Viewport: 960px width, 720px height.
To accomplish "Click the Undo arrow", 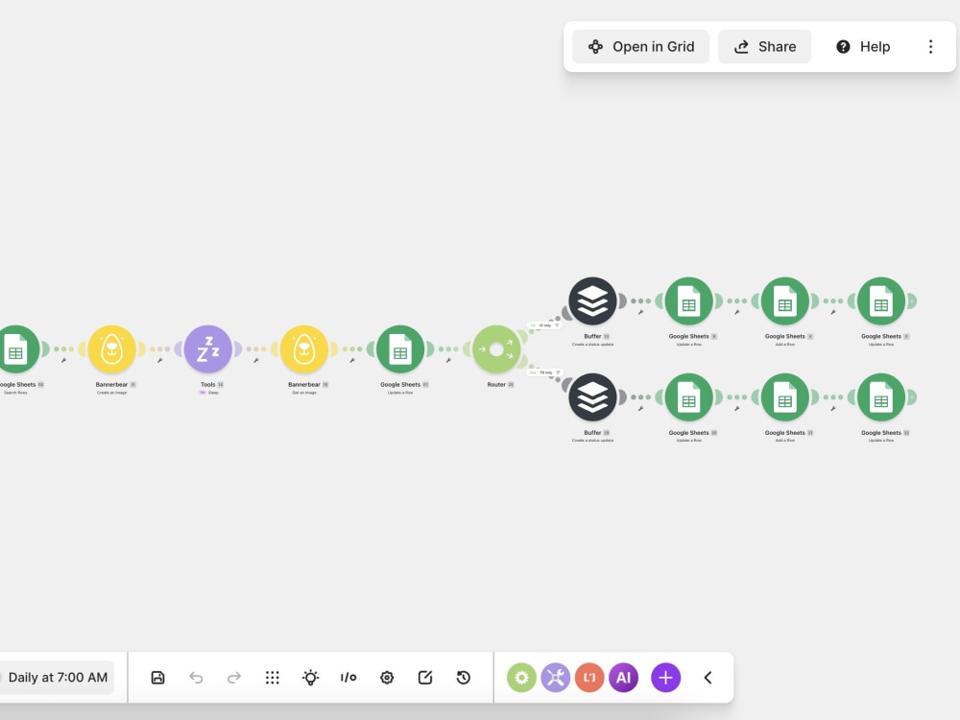I will (196, 677).
